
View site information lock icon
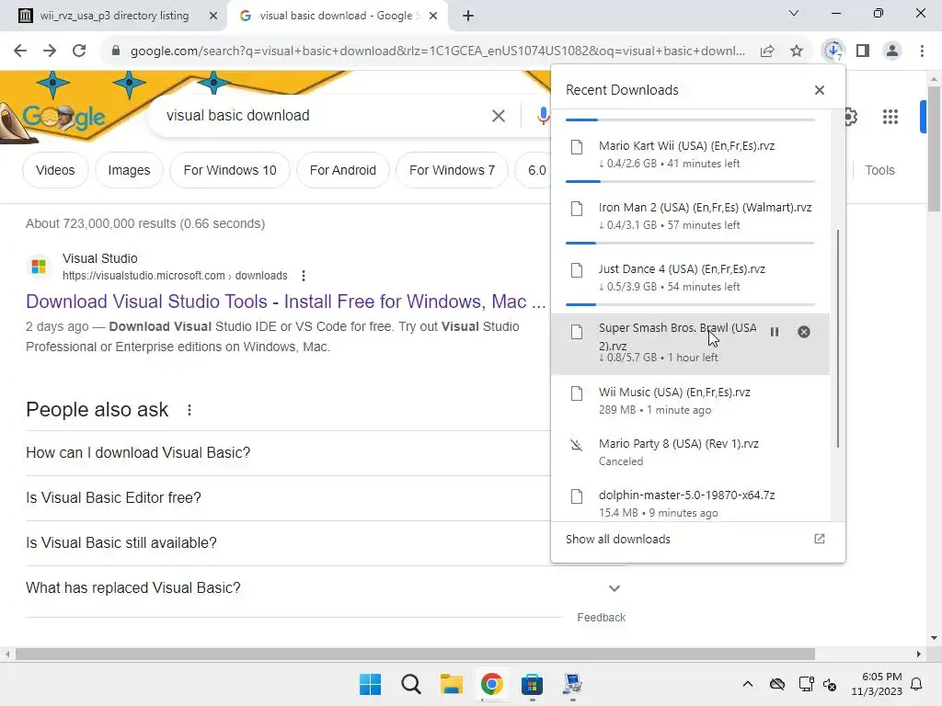click(116, 51)
